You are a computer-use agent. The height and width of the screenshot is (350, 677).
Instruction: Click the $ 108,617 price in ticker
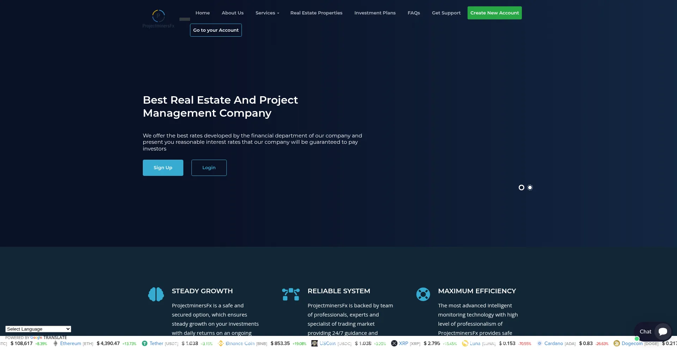[22, 343]
